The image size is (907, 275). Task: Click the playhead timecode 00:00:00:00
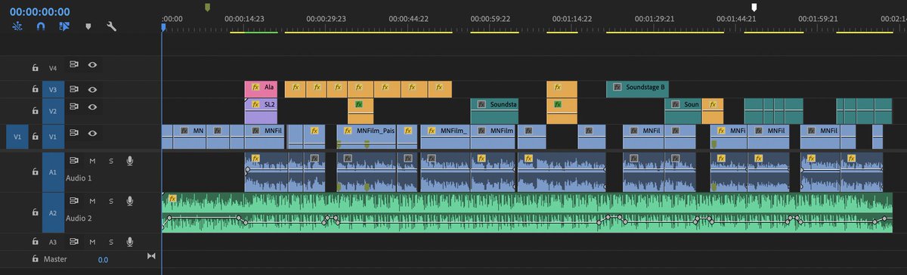coord(39,11)
